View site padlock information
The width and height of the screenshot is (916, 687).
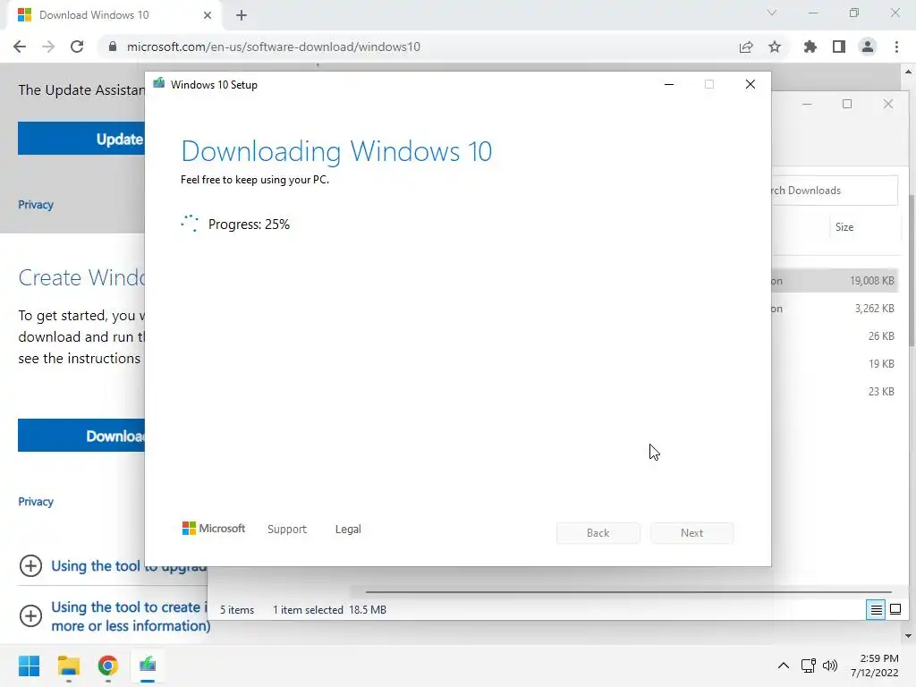point(113,47)
